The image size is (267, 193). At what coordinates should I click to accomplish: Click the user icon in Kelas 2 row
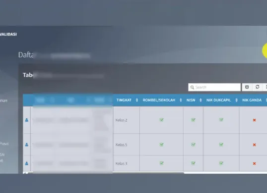pyautogui.click(x=27, y=120)
